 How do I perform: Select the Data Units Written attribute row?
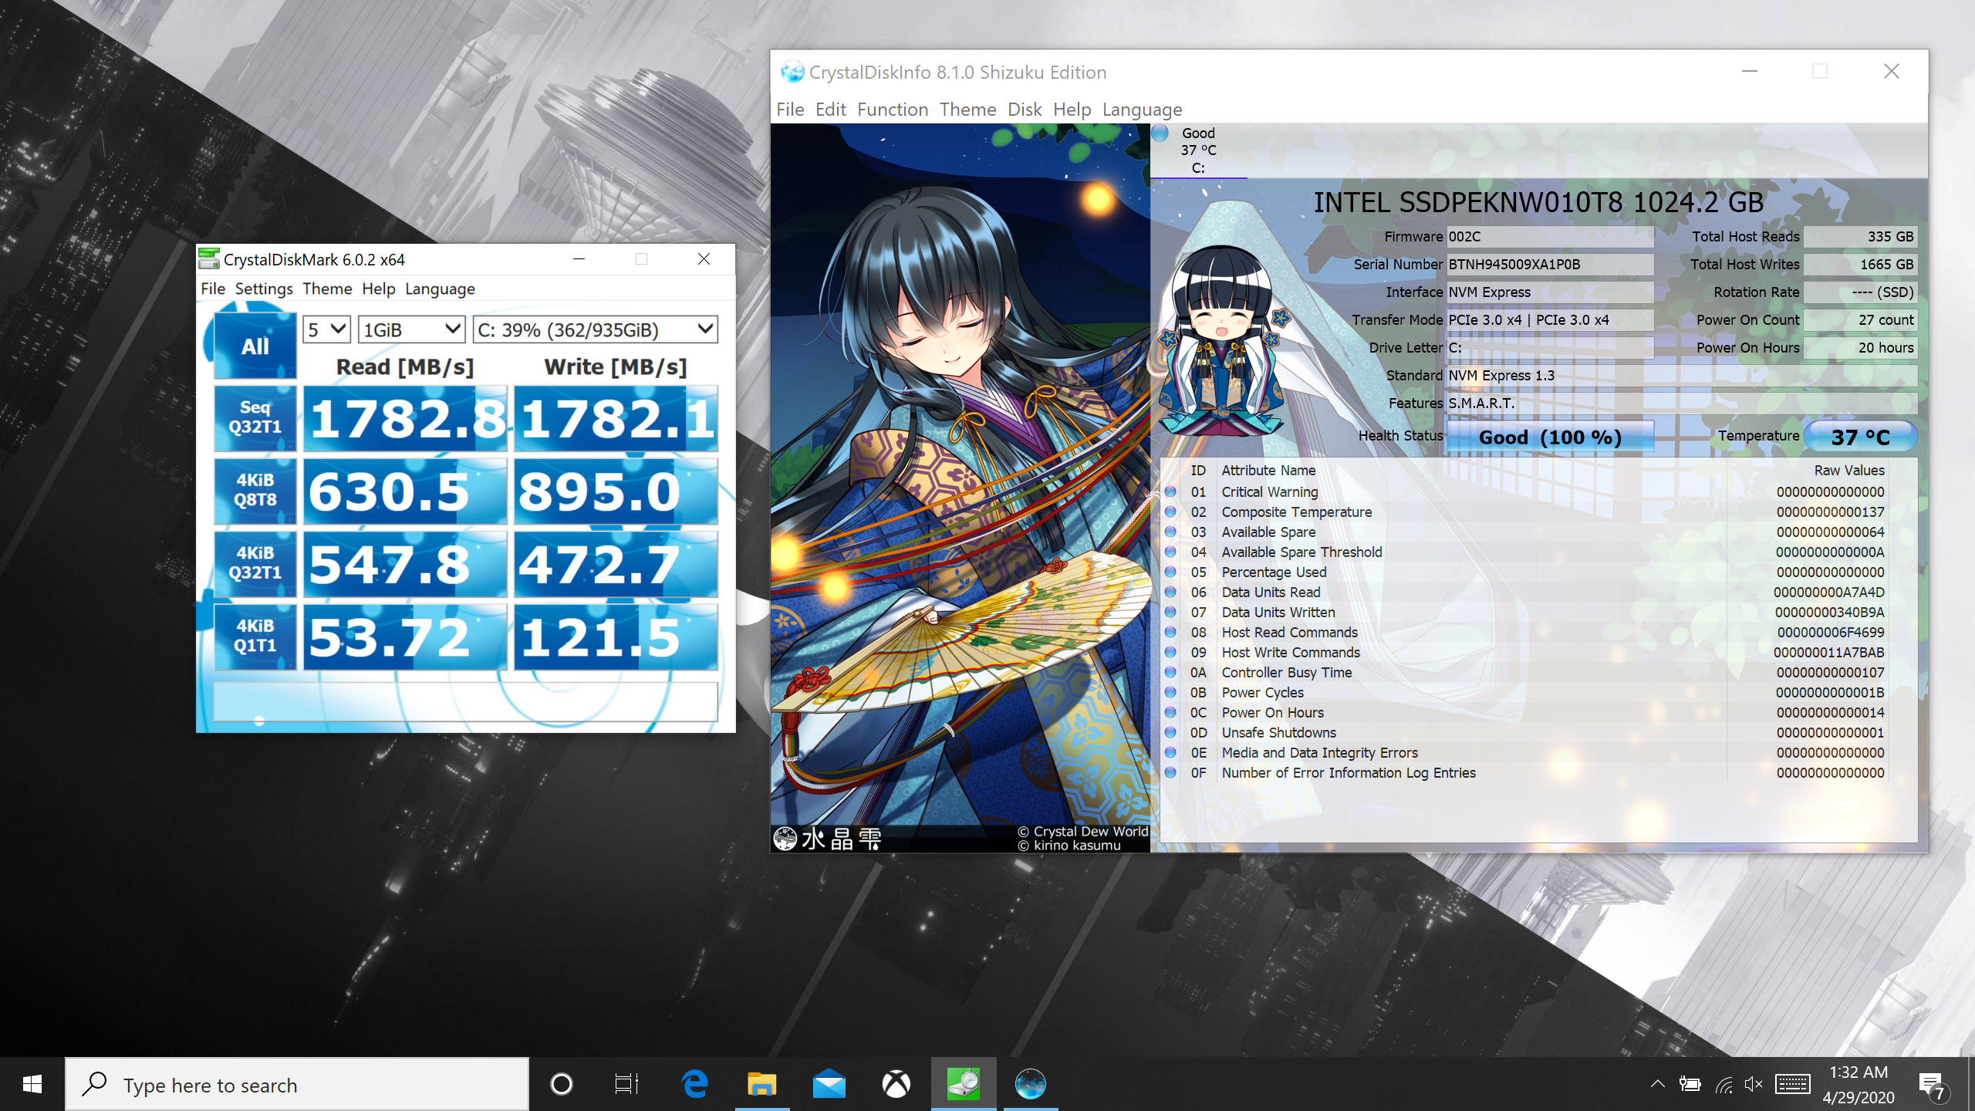[x=1524, y=613]
